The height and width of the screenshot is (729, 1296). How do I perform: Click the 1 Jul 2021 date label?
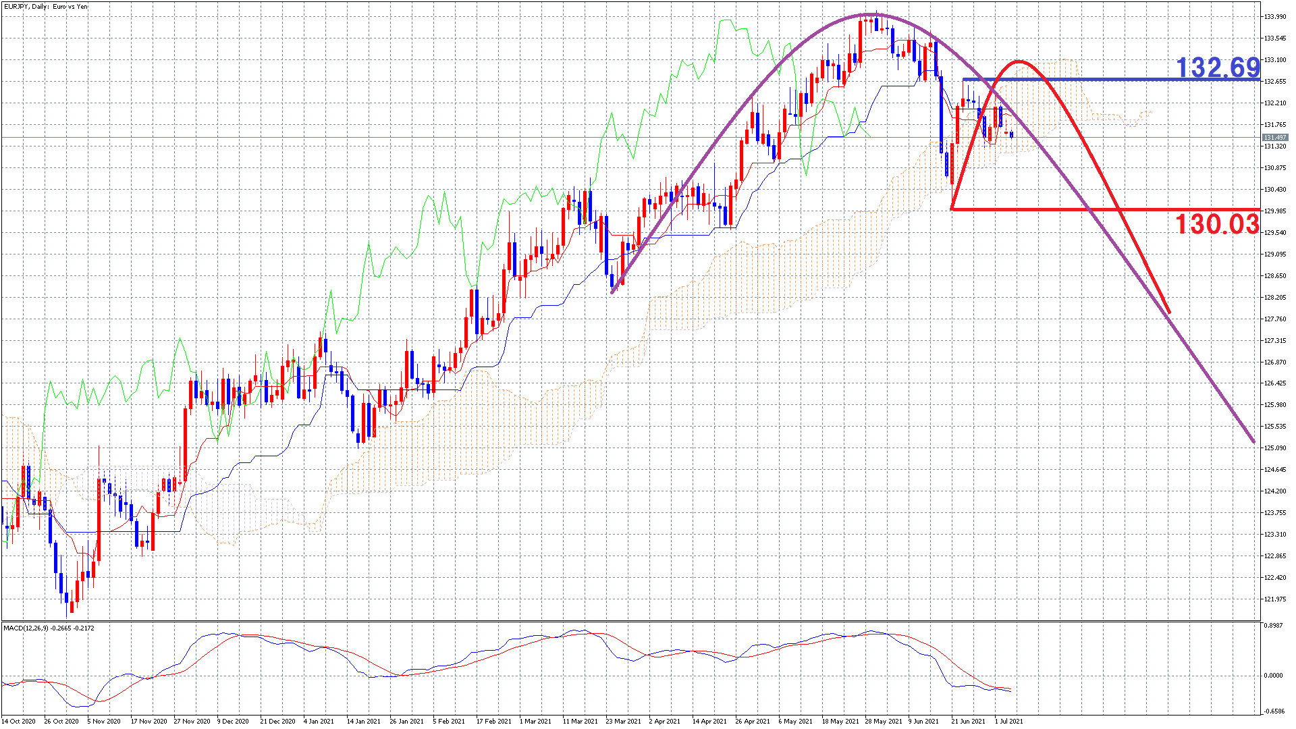coord(1008,722)
